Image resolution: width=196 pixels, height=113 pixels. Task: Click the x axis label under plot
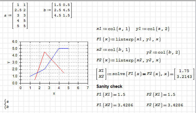click(x=54, y=93)
